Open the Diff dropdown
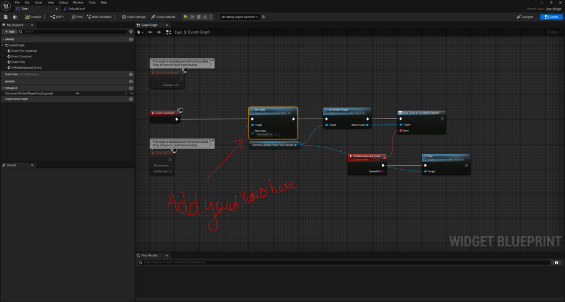This screenshot has height=302, width=565. pos(57,17)
